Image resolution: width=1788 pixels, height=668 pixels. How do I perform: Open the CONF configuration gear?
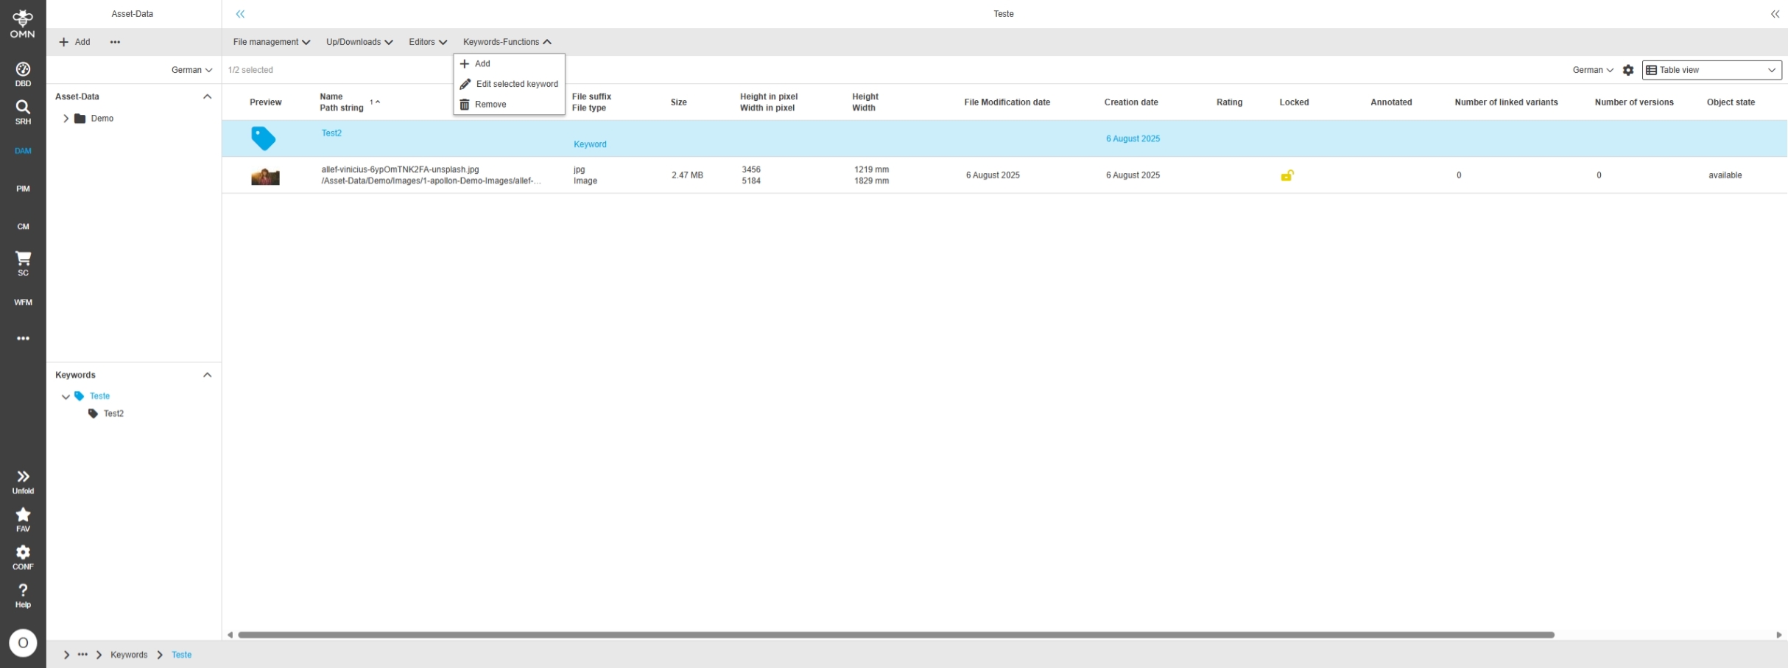pos(23,558)
